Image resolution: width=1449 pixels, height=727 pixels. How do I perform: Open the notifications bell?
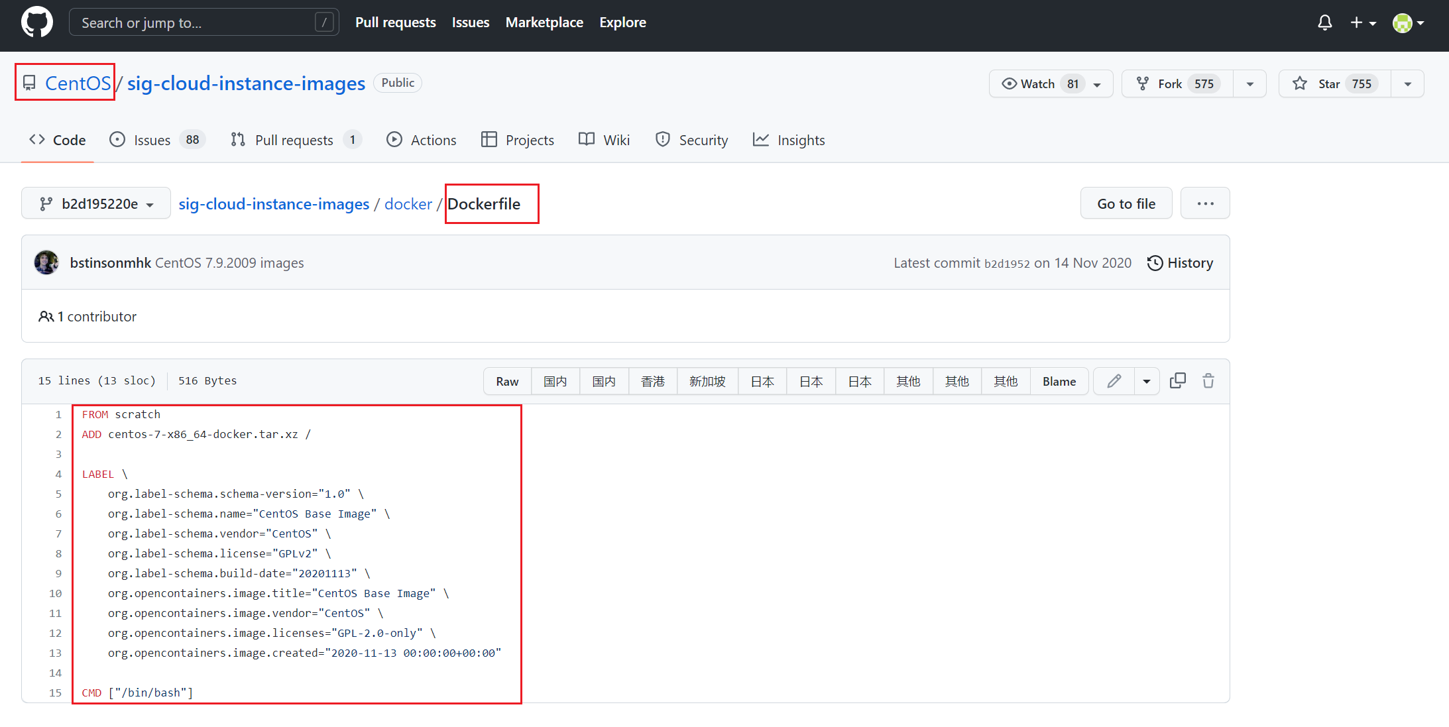pyautogui.click(x=1324, y=23)
